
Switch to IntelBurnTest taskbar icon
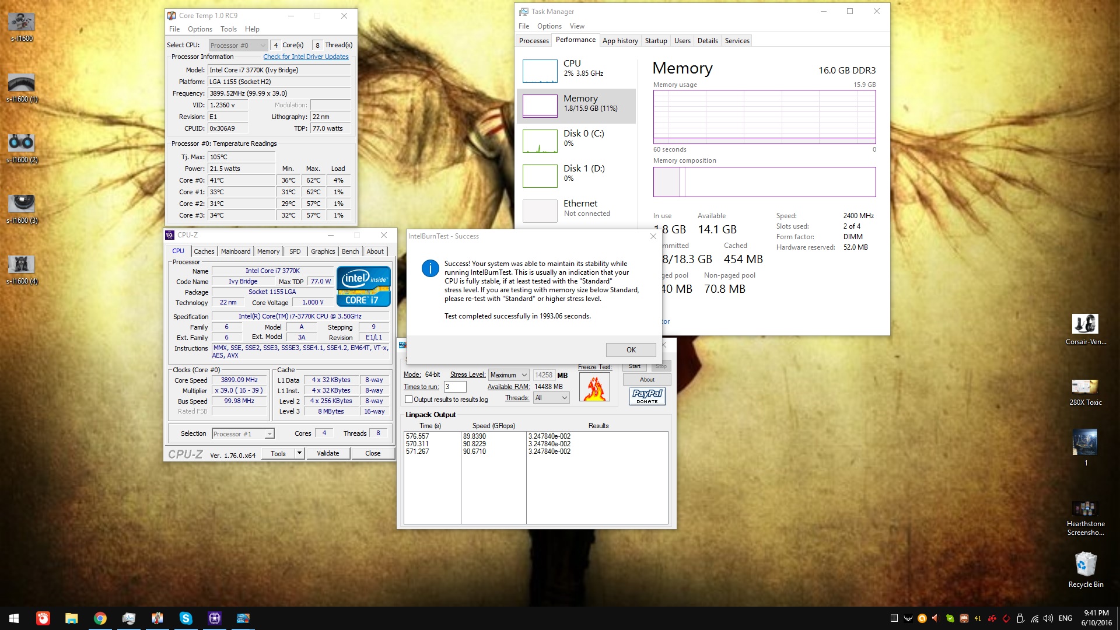pos(243,618)
